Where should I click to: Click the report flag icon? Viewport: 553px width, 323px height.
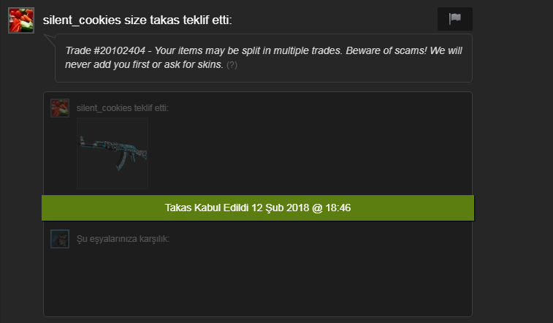coord(455,19)
